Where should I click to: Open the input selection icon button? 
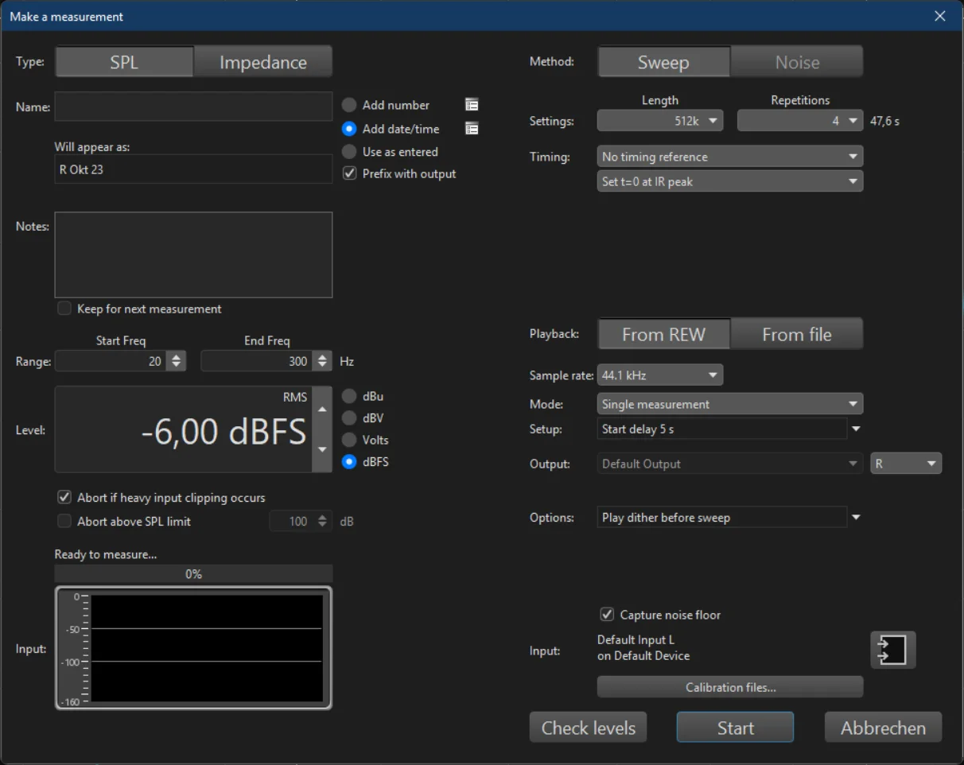coord(892,650)
